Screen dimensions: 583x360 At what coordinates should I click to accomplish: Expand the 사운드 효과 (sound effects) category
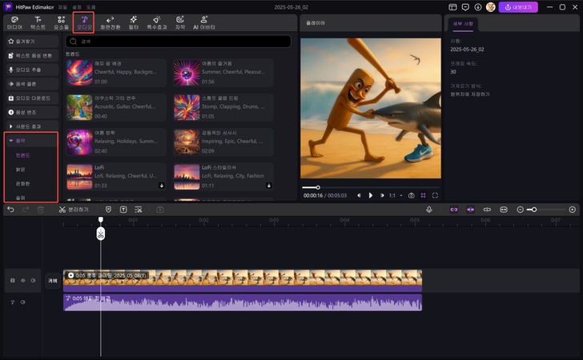coord(32,126)
